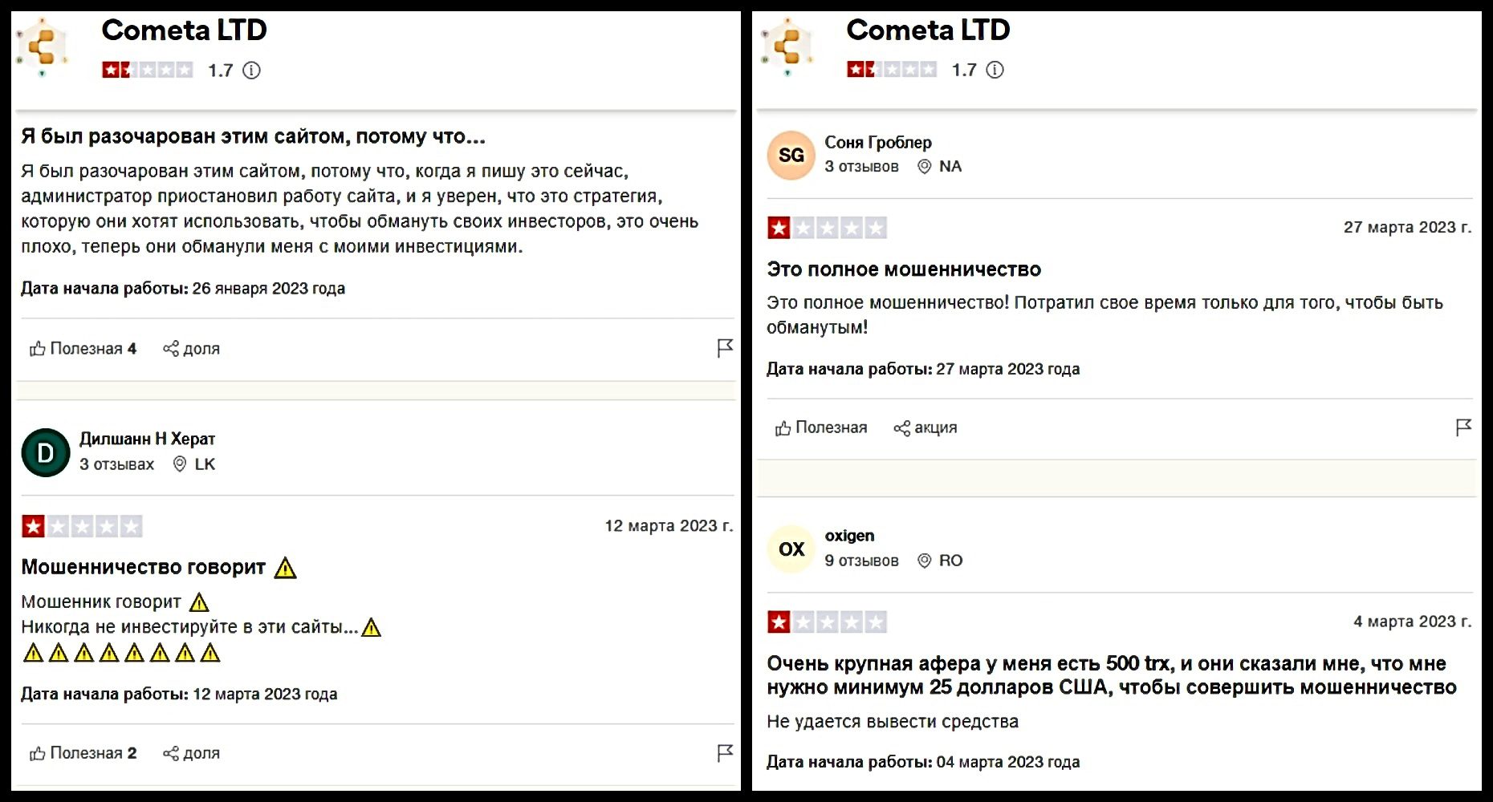Click the info icon next to right 1.7 rating

pos(995,70)
